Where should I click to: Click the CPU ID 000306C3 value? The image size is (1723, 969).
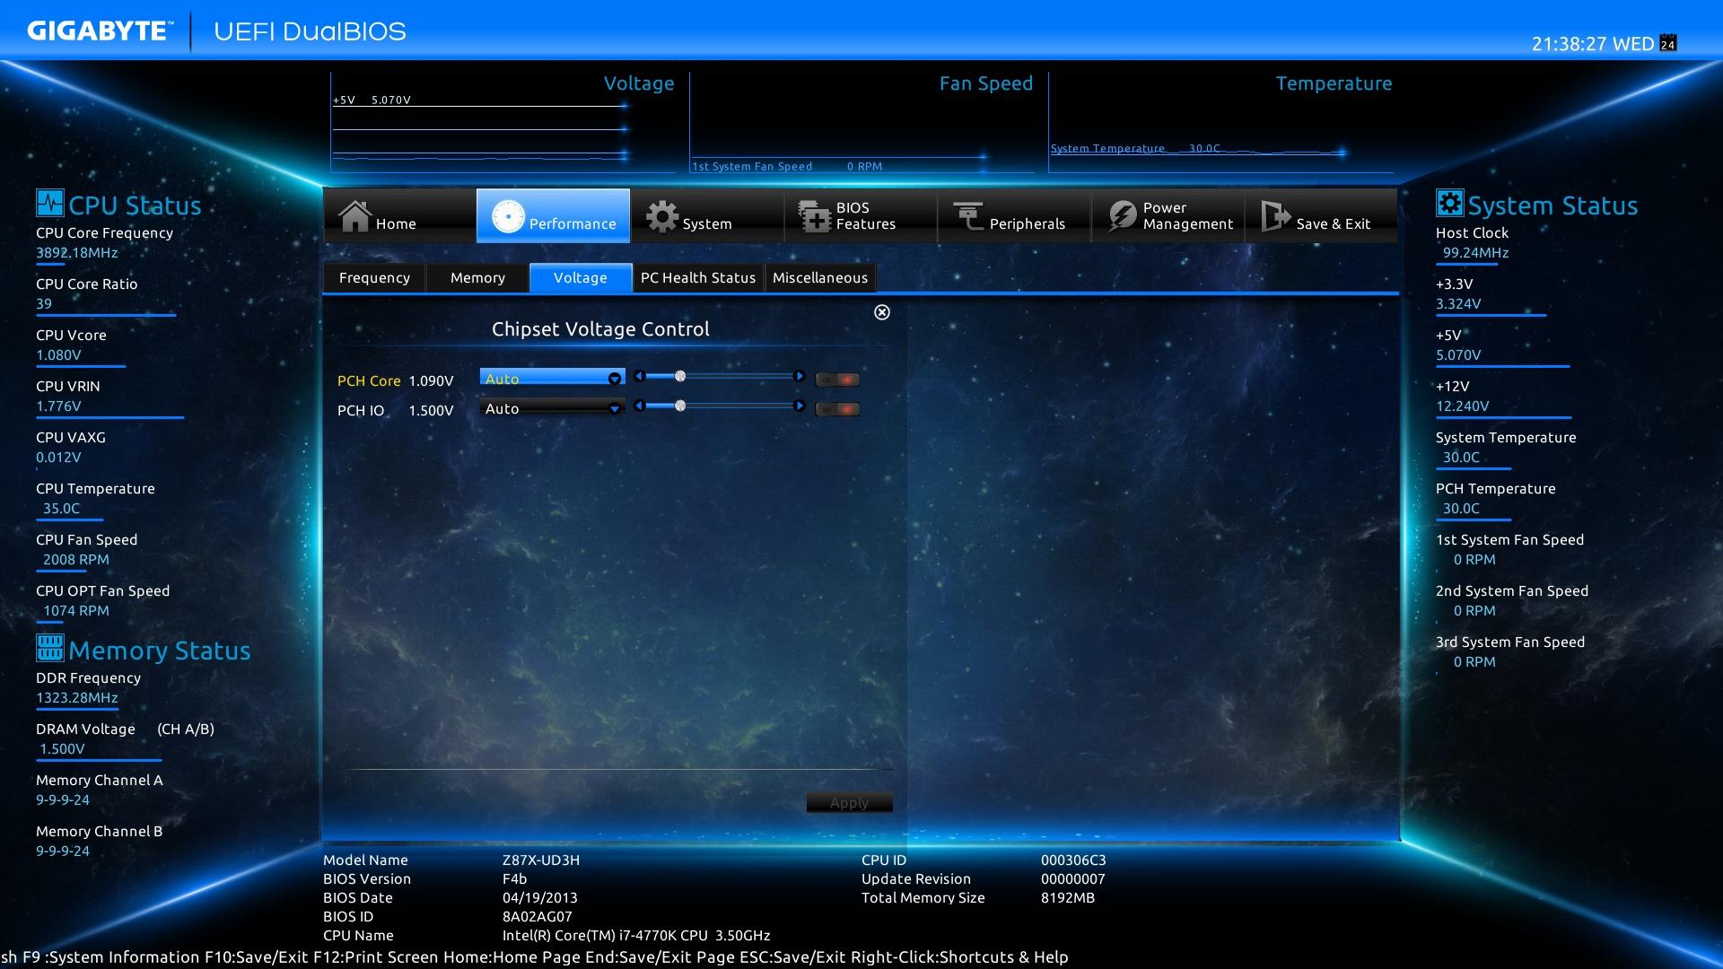(1073, 860)
